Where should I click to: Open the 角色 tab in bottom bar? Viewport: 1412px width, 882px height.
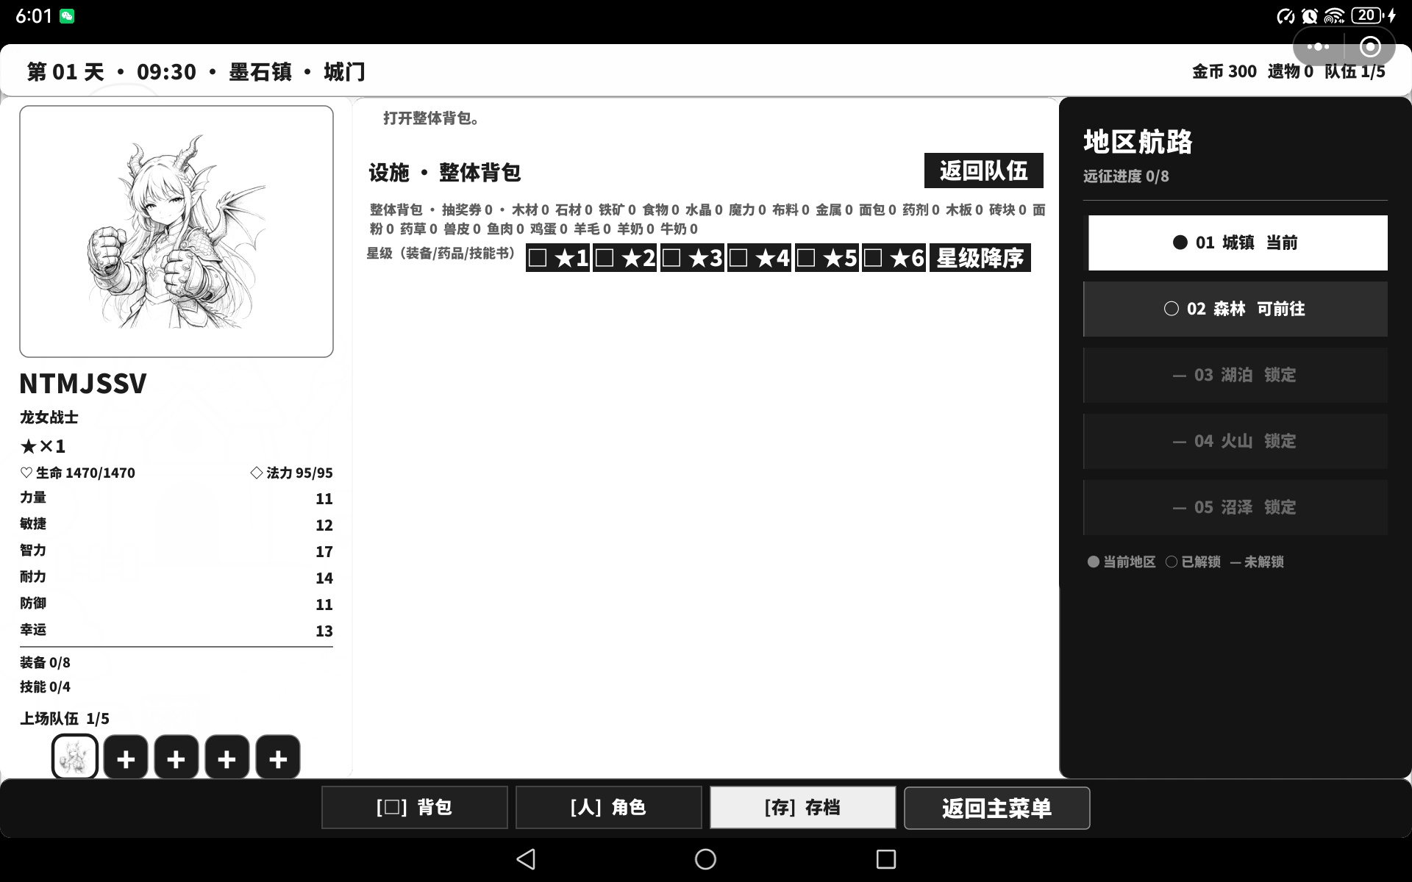pos(609,808)
